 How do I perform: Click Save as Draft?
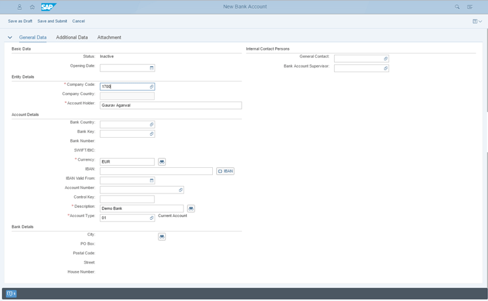pos(20,21)
